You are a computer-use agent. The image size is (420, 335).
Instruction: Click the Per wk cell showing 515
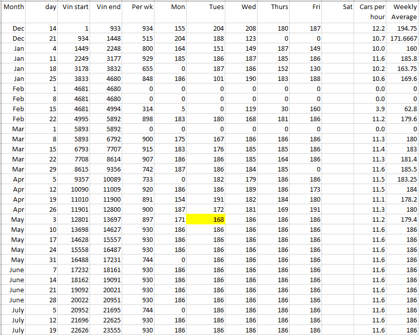click(139, 39)
